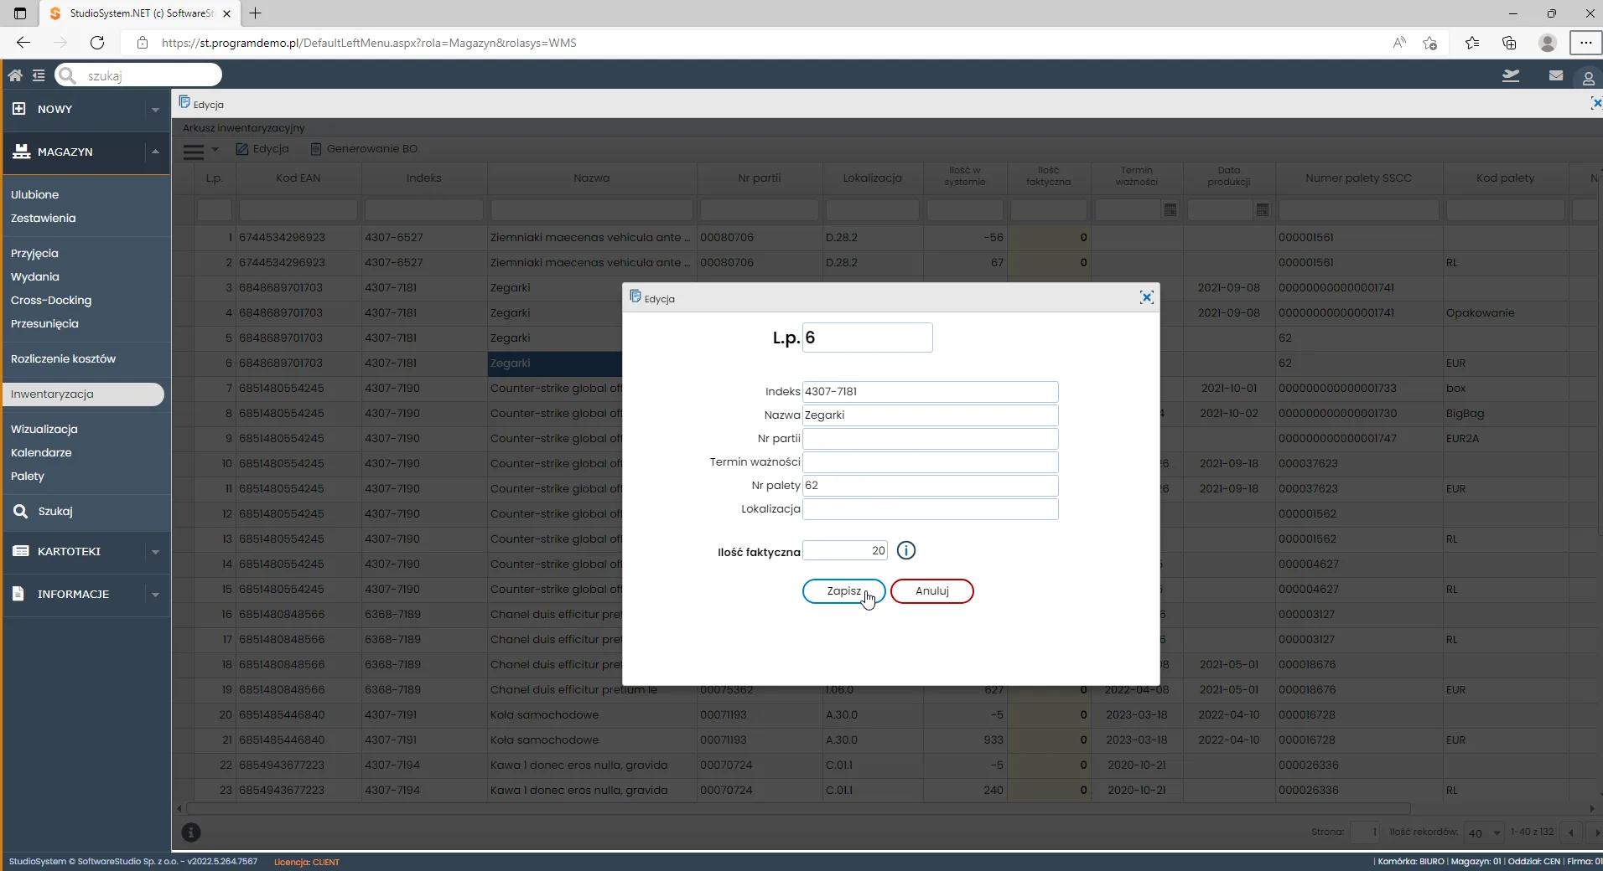Open the browser settings ellipsis menu
Image resolution: width=1603 pixels, height=871 pixels.
(1585, 43)
